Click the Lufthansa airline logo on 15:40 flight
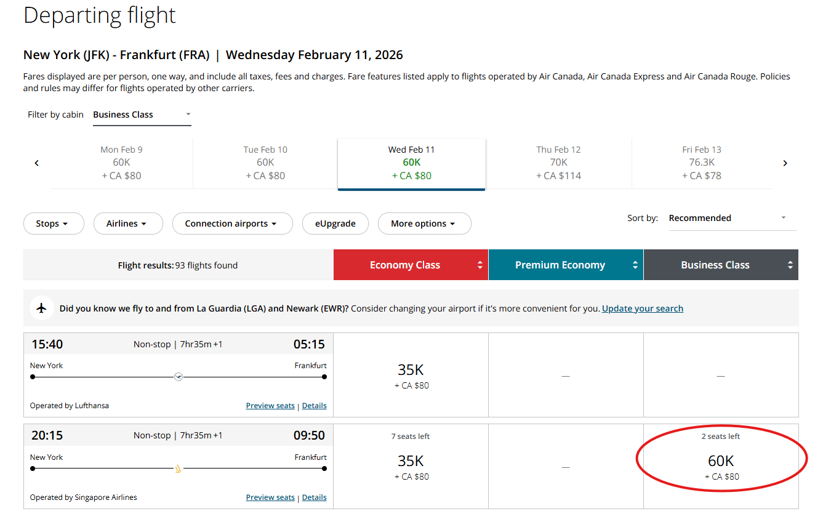Screen dimensions: 815x511 (x=179, y=377)
